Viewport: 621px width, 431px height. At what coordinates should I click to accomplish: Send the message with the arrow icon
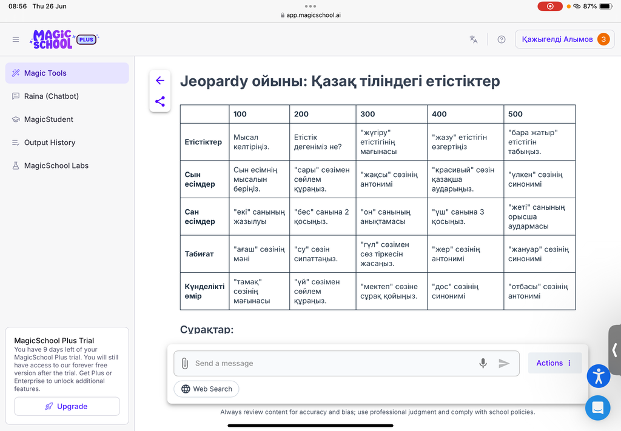coord(504,363)
